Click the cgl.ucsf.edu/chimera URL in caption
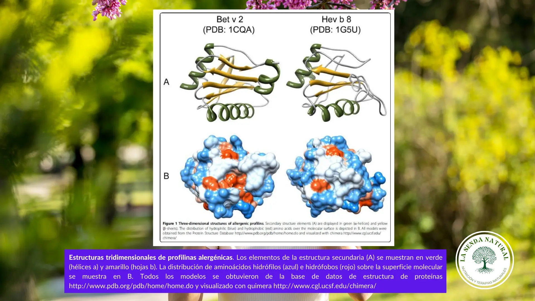Viewport: 535px width, 301px height. (x=325, y=286)
